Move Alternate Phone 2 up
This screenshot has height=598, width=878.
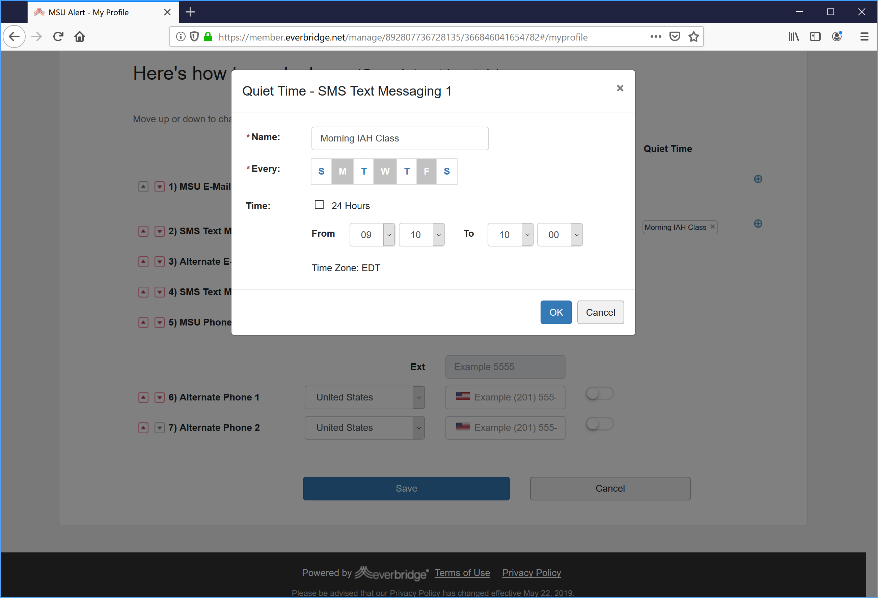coord(143,428)
